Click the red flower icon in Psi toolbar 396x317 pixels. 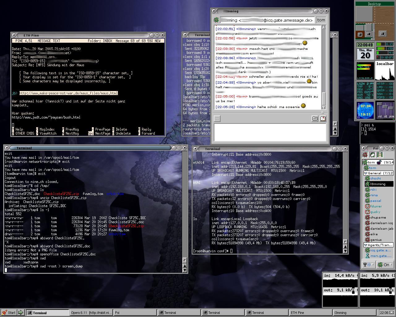pos(365,155)
